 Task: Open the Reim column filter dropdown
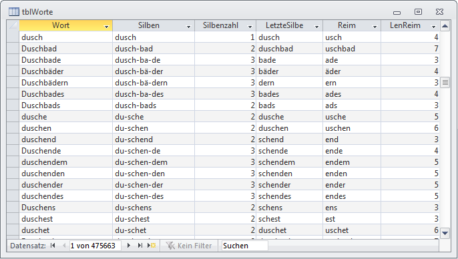[375, 27]
